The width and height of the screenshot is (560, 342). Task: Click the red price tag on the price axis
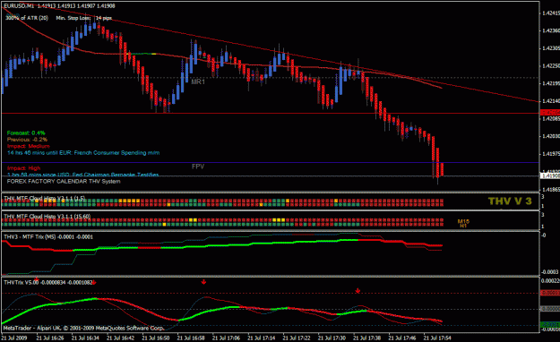[550, 113]
